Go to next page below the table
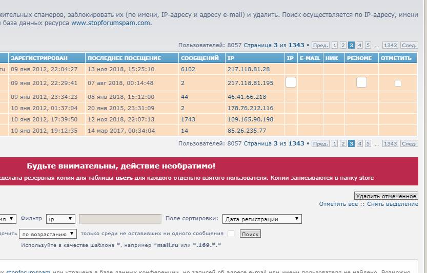 point(409,143)
